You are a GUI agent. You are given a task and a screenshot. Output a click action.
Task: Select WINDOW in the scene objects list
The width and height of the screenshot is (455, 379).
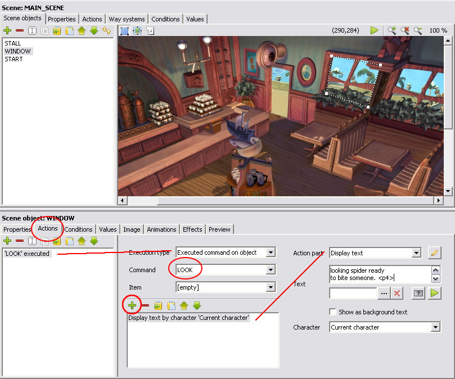click(17, 51)
